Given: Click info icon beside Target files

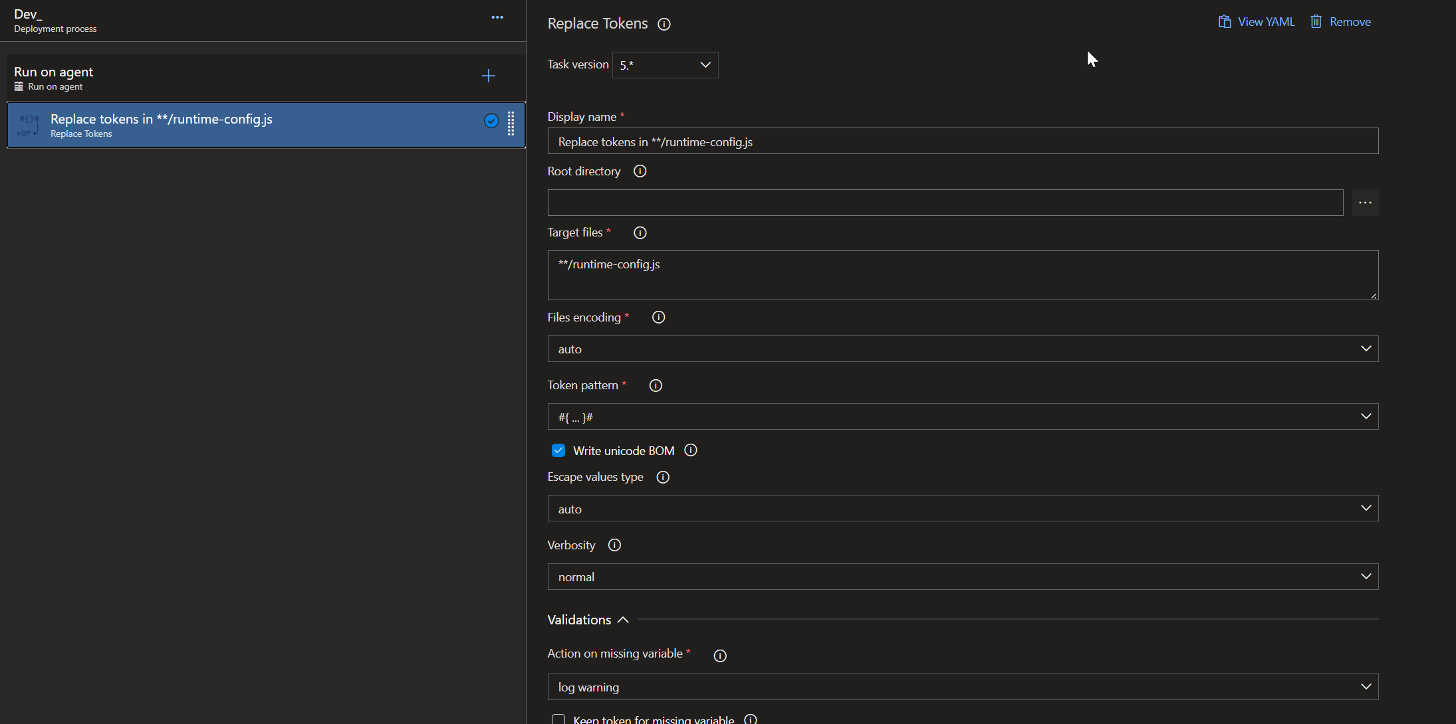Looking at the screenshot, I should tap(640, 233).
